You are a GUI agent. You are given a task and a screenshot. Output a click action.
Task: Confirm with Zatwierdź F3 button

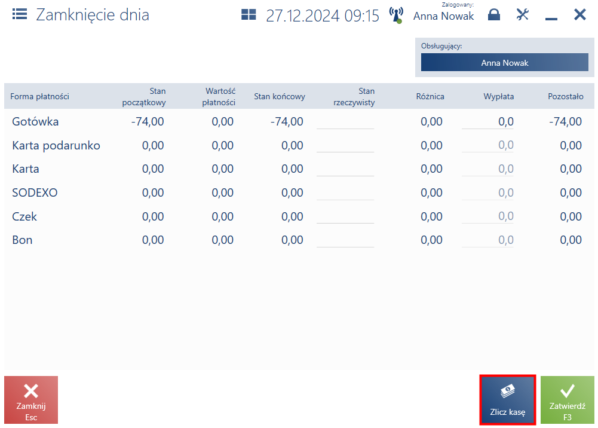click(567, 400)
